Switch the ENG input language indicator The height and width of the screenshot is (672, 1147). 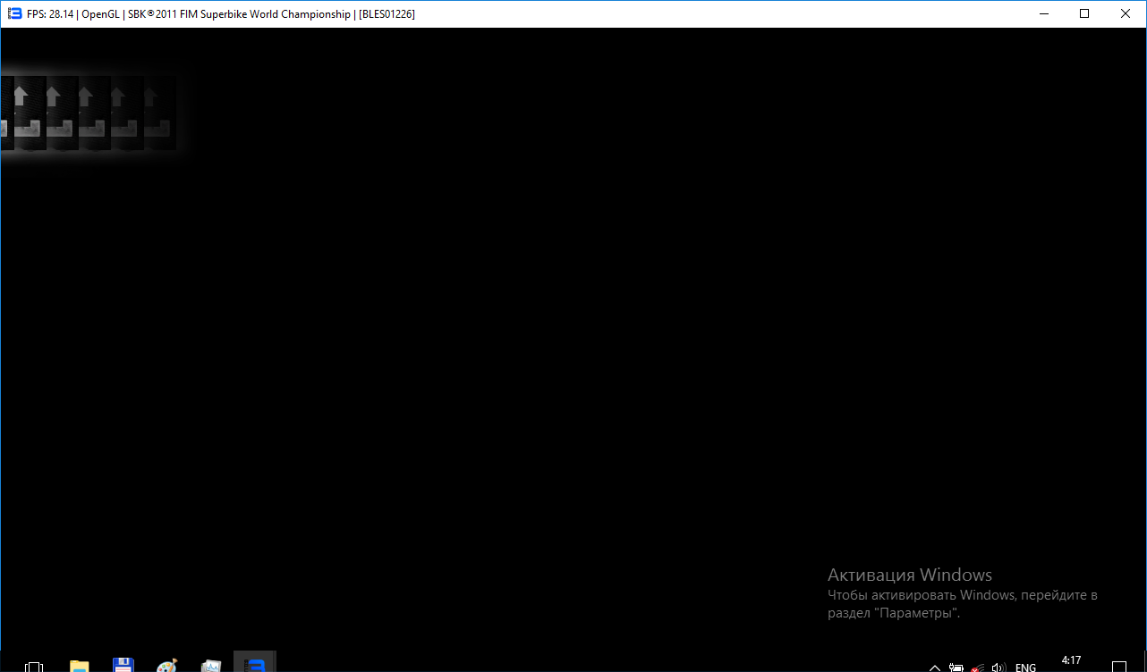point(1025,667)
